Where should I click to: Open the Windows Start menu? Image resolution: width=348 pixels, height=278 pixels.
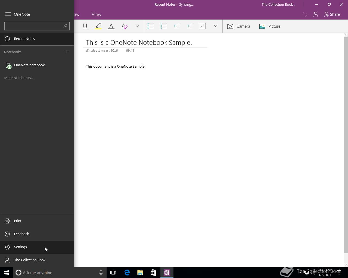point(7,273)
